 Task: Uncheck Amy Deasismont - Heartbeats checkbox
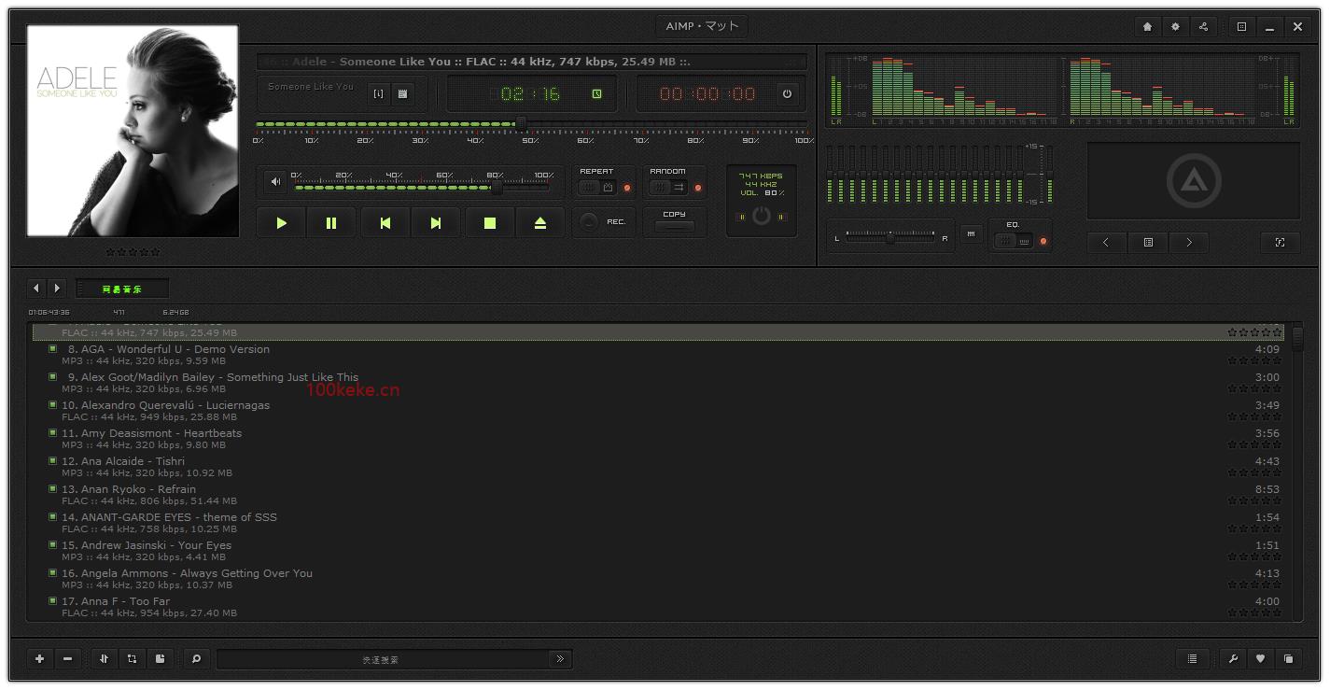(53, 433)
